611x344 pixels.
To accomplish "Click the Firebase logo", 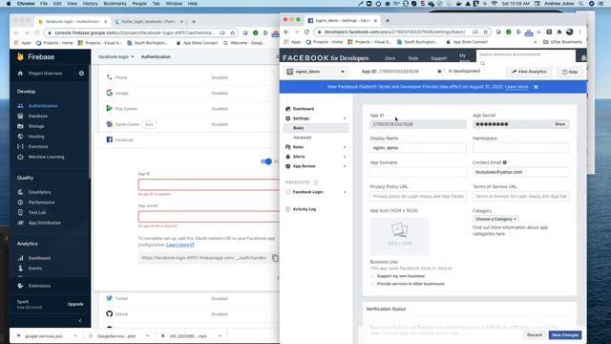I will point(35,57).
